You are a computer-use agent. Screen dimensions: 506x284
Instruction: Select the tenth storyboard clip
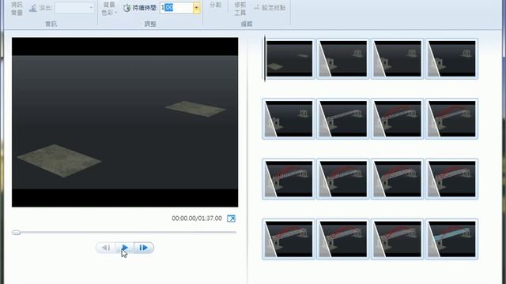point(342,179)
